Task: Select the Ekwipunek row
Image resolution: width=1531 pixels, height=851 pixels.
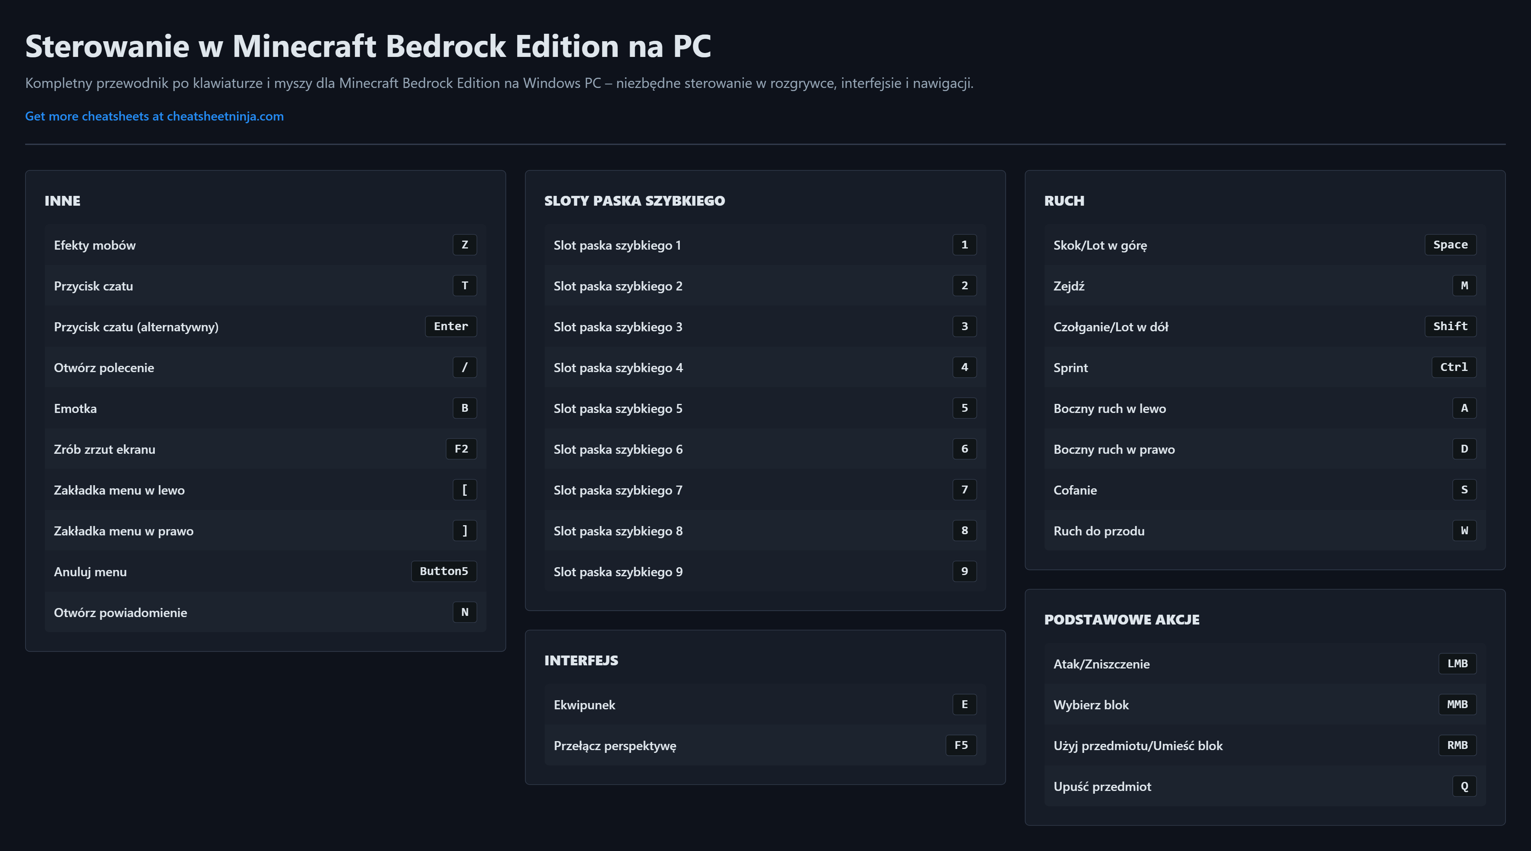Action: pyautogui.click(x=764, y=705)
